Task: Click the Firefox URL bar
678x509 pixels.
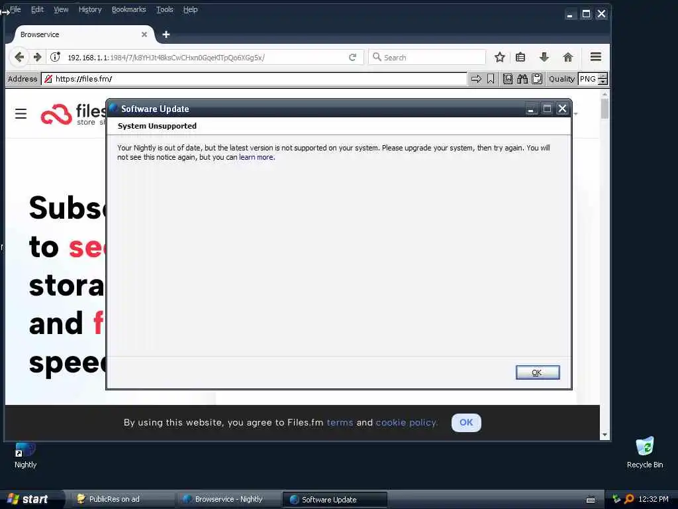Action: coord(205,57)
